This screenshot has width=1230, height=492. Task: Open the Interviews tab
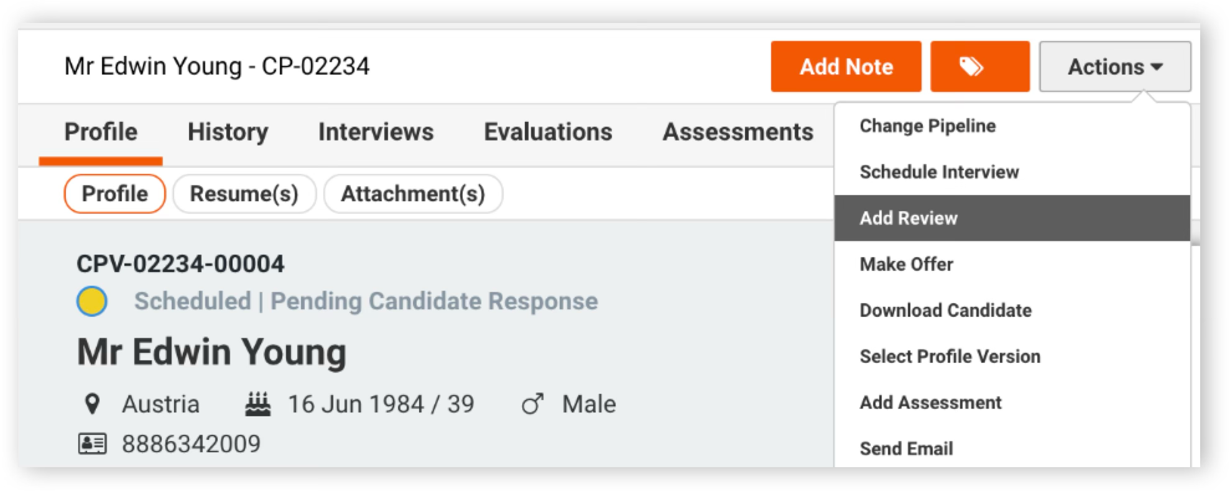pyautogui.click(x=376, y=132)
